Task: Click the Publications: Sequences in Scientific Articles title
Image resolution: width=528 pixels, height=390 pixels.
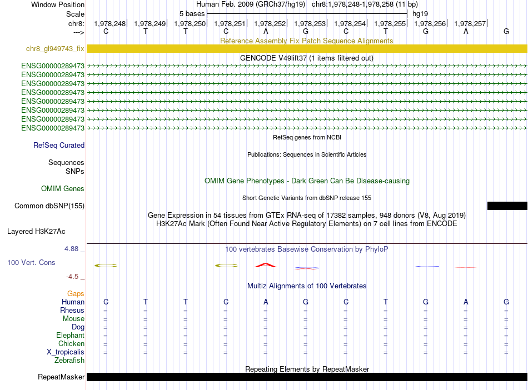Action: click(307, 154)
